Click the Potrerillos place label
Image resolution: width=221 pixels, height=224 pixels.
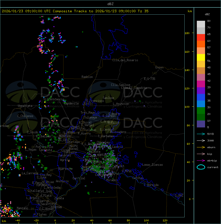pos(44,147)
